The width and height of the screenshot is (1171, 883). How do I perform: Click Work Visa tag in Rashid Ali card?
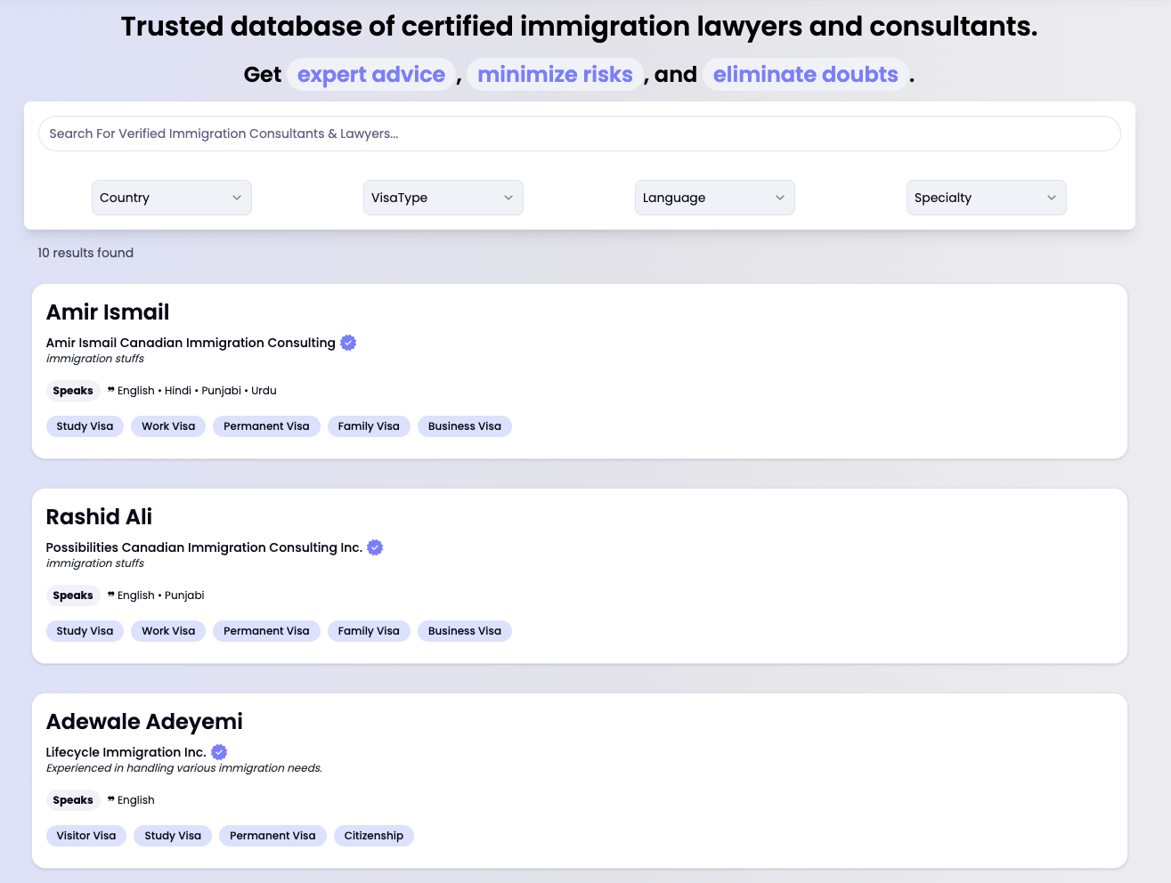pos(168,631)
